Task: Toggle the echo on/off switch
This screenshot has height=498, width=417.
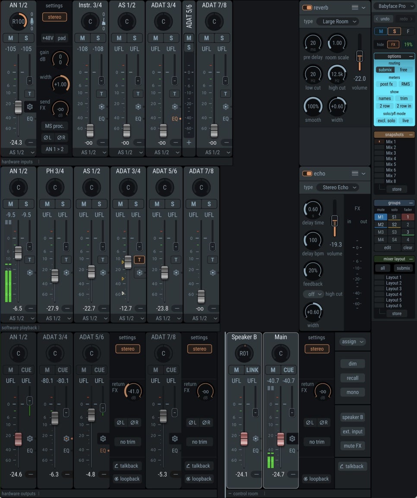Action: [307, 173]
